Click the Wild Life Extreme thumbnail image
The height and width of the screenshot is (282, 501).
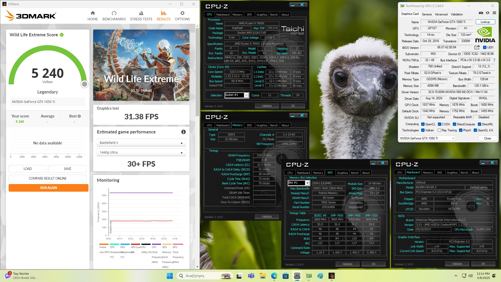point(141,65)
